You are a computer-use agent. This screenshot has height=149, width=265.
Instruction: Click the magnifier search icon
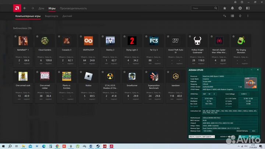(216, 8)
